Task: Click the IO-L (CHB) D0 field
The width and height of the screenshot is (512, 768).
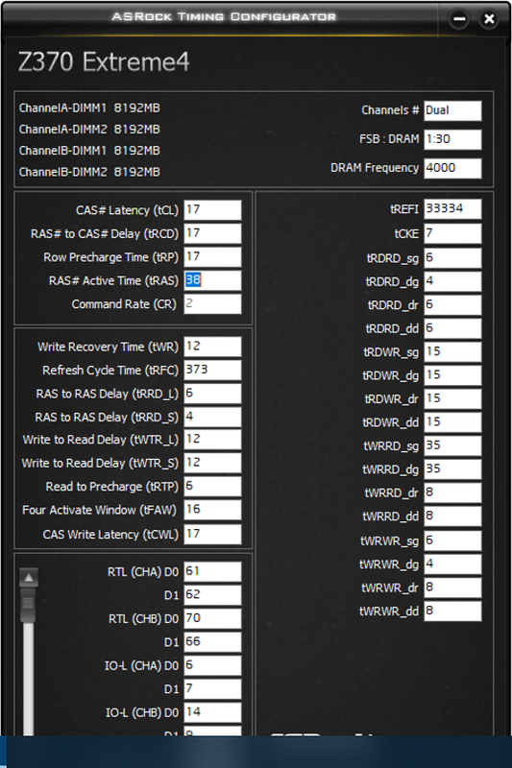Action: point(212,712)
